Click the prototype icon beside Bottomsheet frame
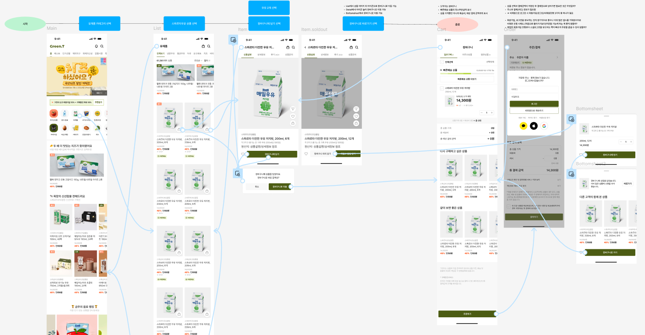Image resolution: width=645 pixels, height=335 pixels. (571, 119)
